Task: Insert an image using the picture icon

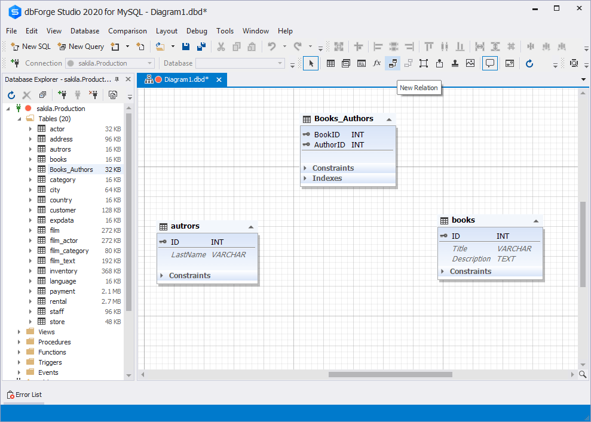Action: (470, 63)
